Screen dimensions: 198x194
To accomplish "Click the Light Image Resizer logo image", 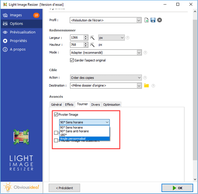I will tap(21, 137).
